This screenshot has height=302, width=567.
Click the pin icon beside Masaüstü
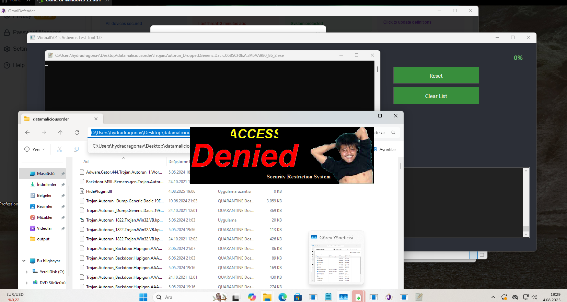(x=63, y=174)
